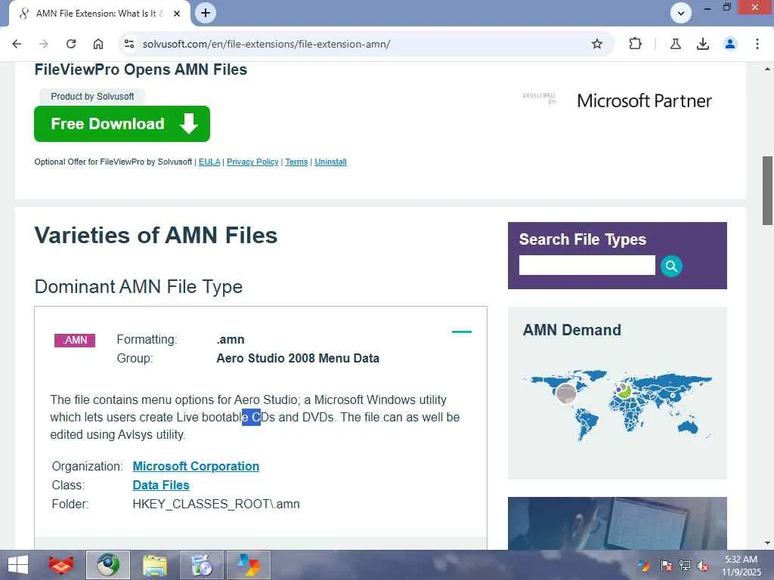Viewport: 774px width, 580px height.
Task: Click the muted volume tray icon
Action: coord(704,566)
